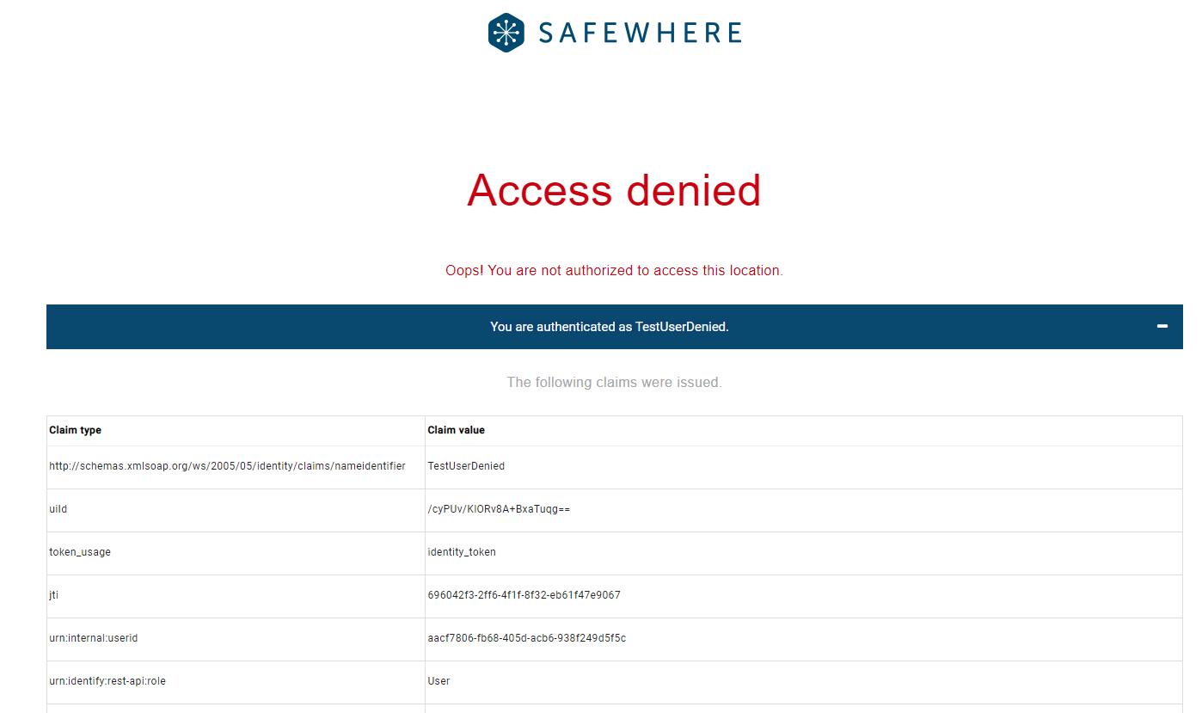
Task: Click the userid value starting with aacf7806
Action: click(x=526, y=638)
